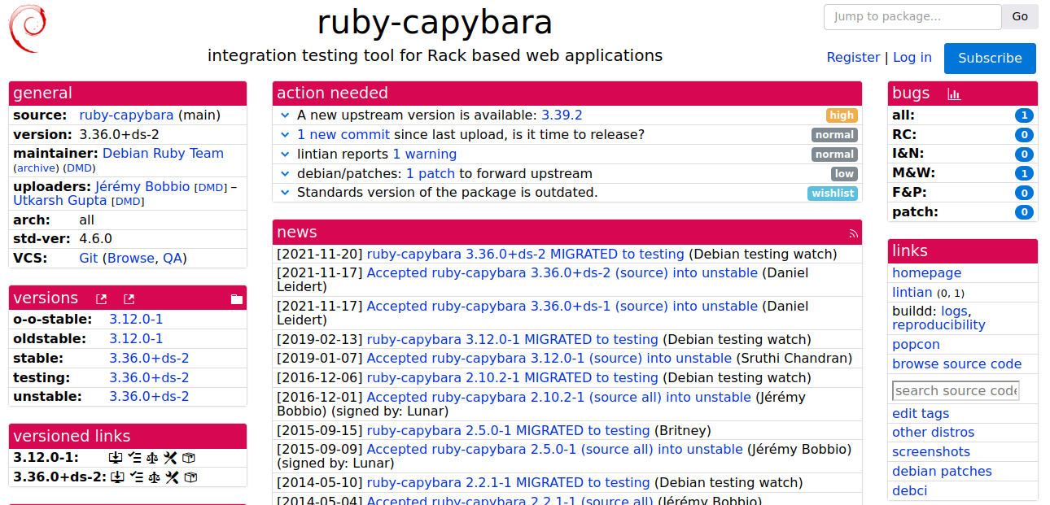Click the left external-link icon beside versions heading
This screenshot has height=505, width=1050.
pyautogui.click(x=101, y=299)
